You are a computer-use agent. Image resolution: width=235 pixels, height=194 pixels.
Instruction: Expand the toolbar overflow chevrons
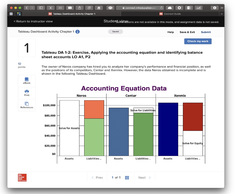click(222, 8)
